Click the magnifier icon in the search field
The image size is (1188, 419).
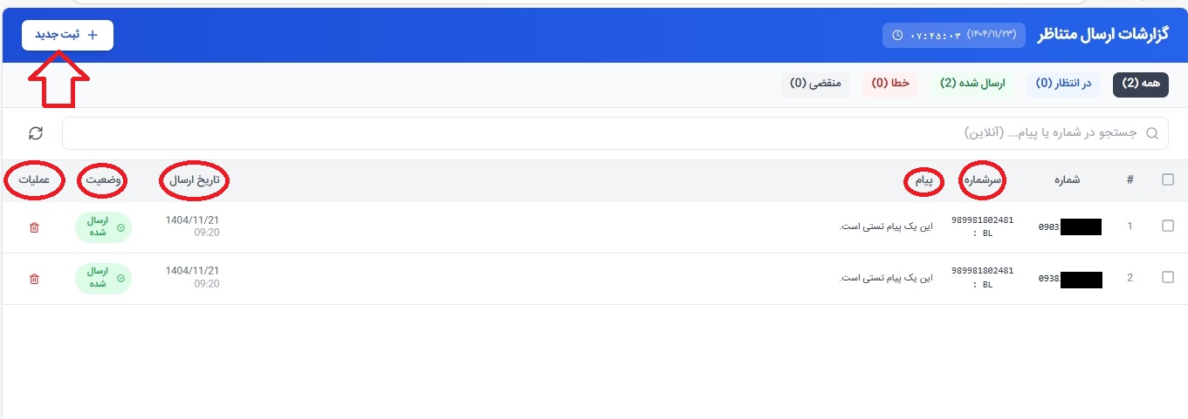click(x=1152, y=133)
